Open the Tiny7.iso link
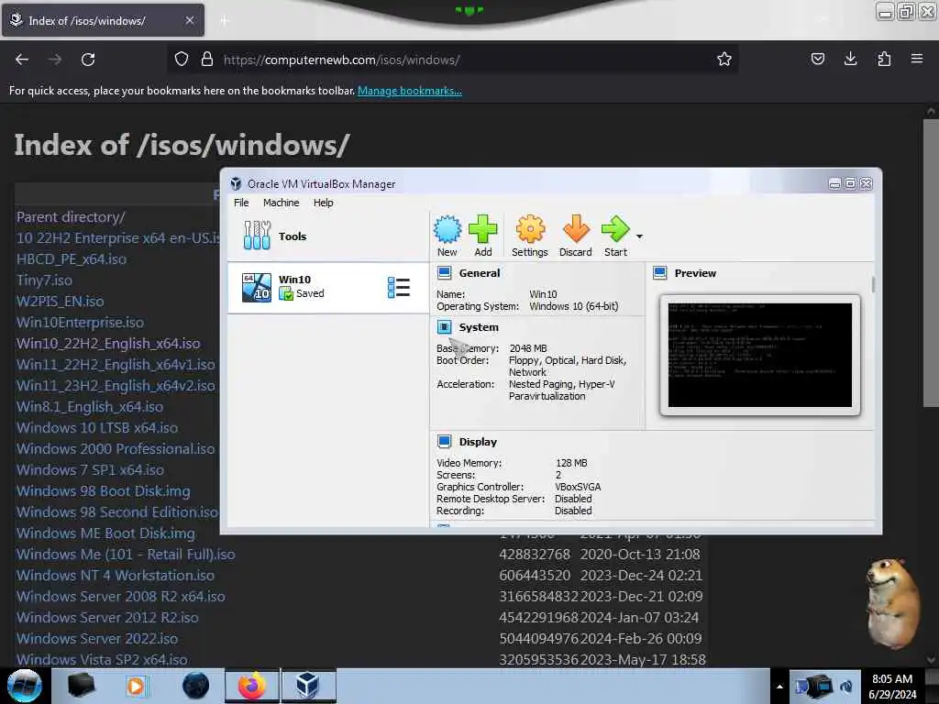 coord(44,280)
